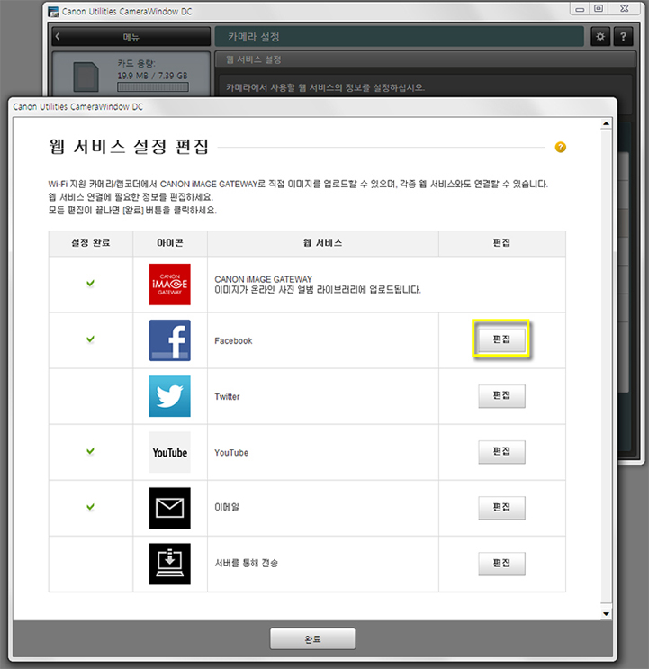The image size is (649, 669).
Task: Maximize the back CameraWindow window
Action: click(x=599, y=8)
